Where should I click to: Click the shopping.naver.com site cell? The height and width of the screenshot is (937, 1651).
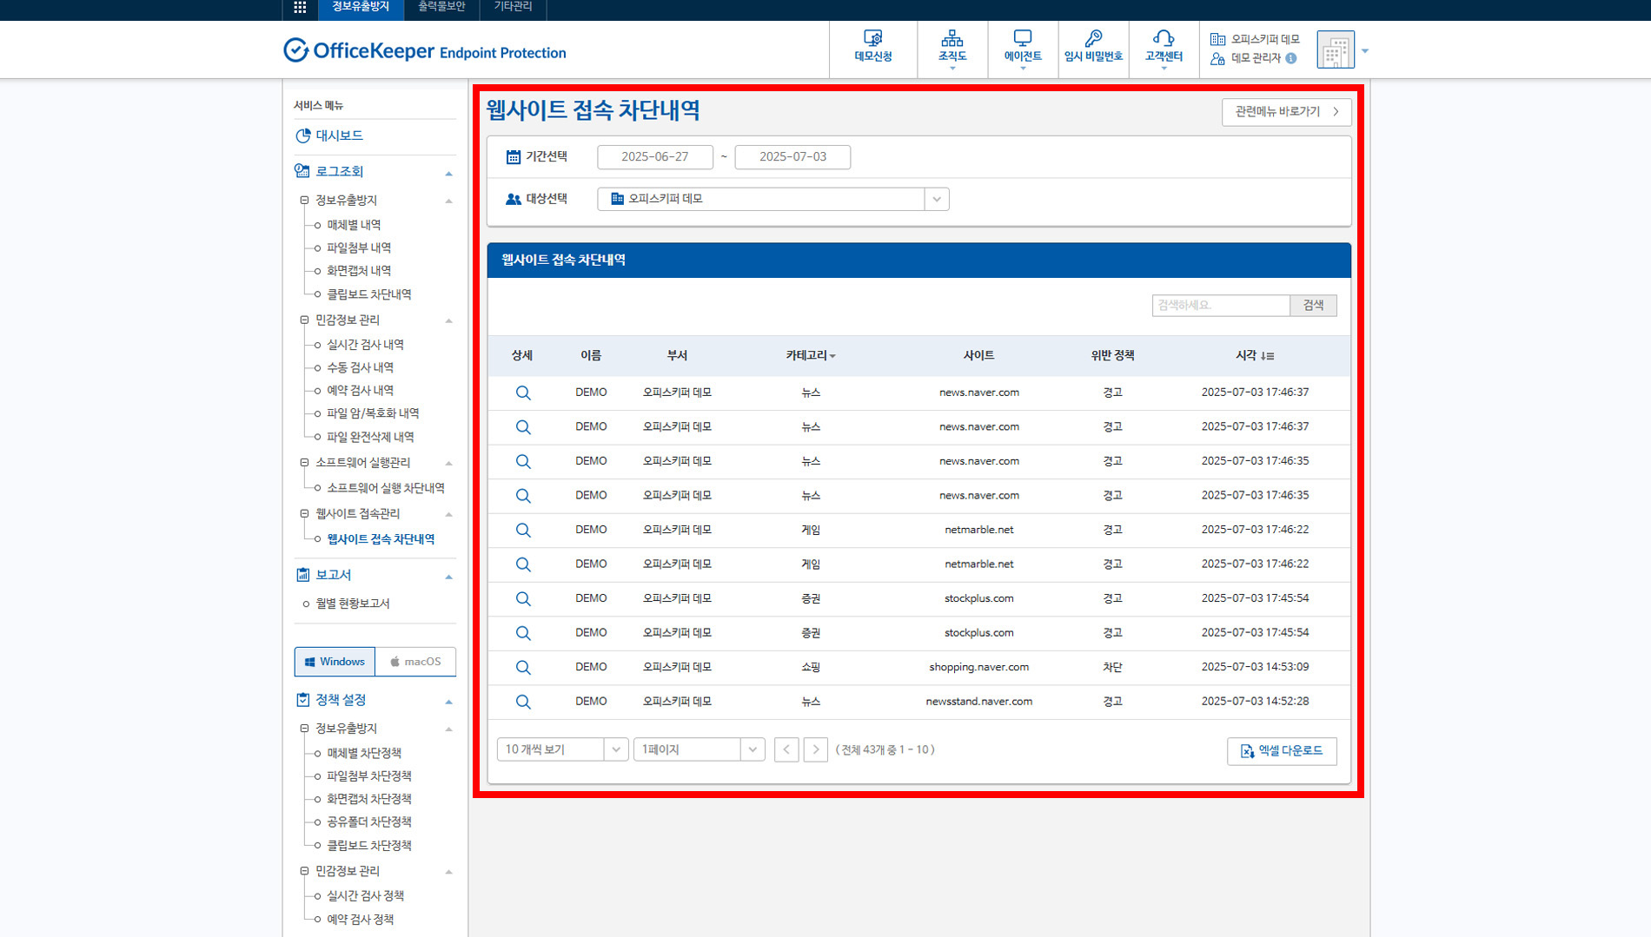point(978,667)
